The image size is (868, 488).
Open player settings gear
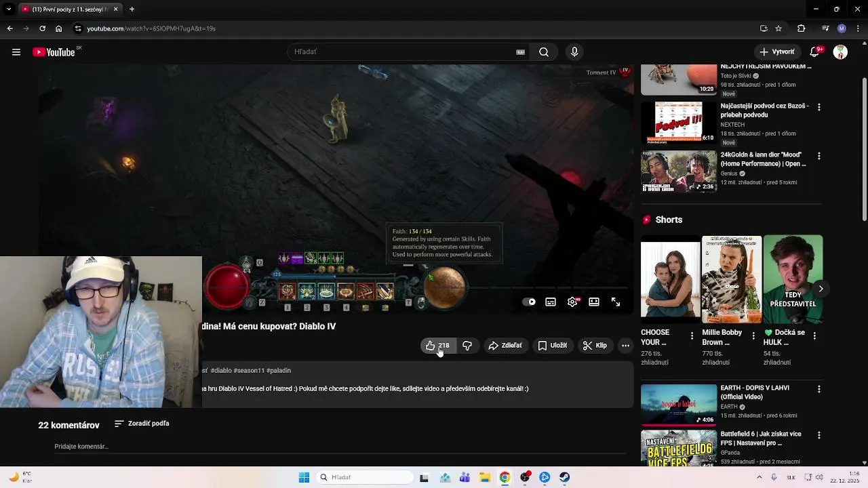coord(572,302)
